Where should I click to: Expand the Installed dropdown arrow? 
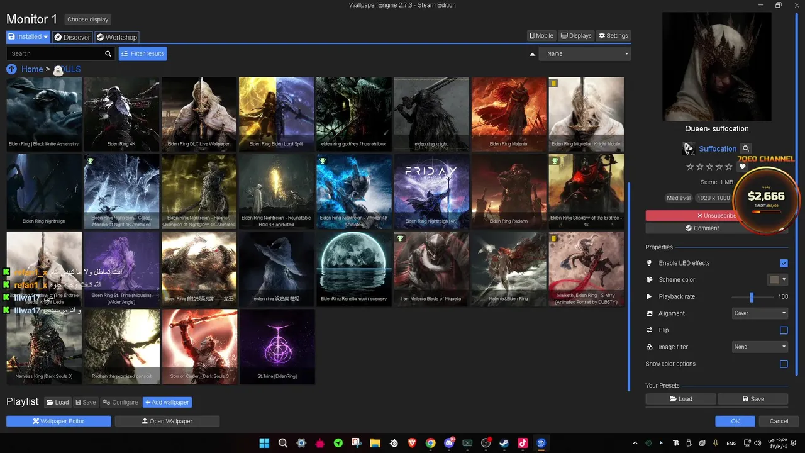click(46, 37)
